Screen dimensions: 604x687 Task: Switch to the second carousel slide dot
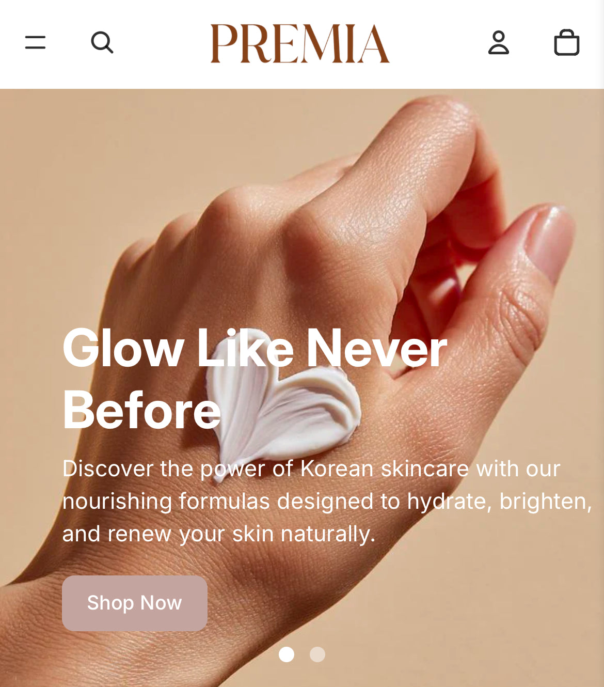point(317,654)
